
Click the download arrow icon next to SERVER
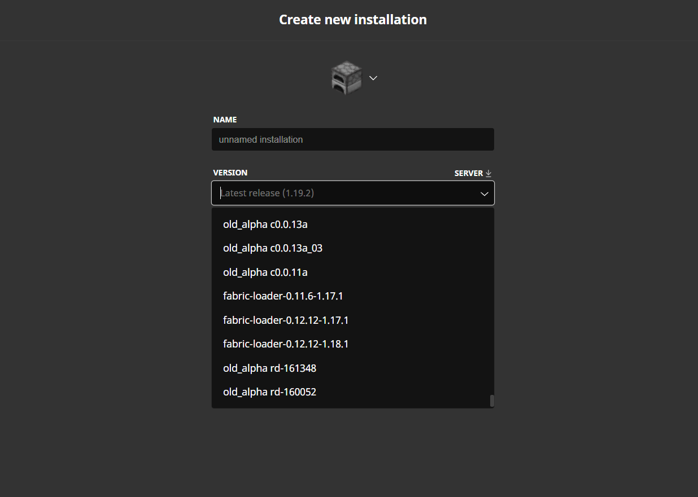(489, 173)
